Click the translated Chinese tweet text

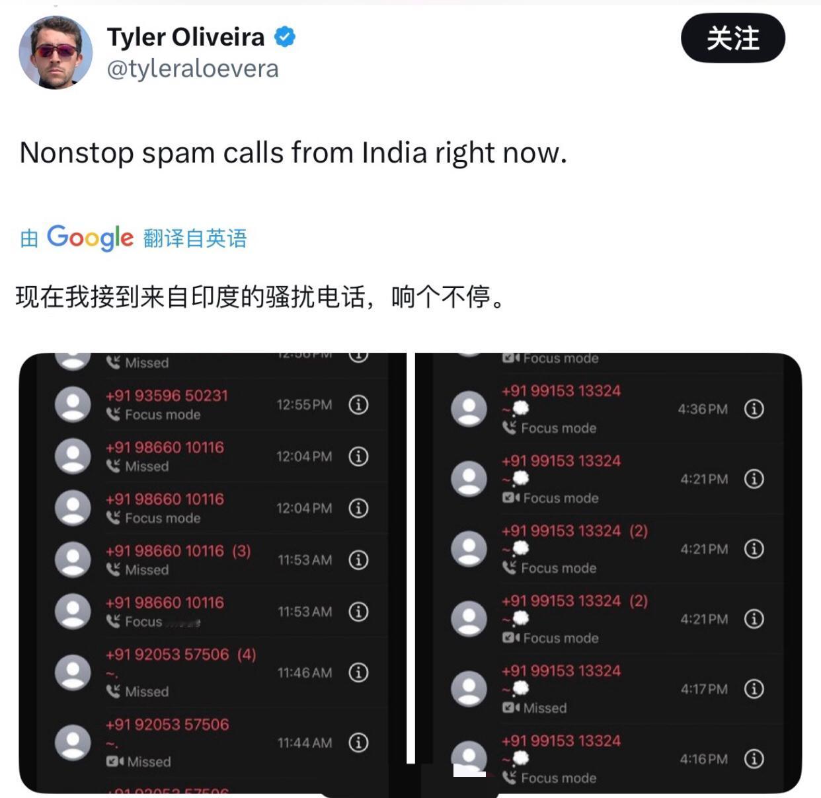coord(261,297)
